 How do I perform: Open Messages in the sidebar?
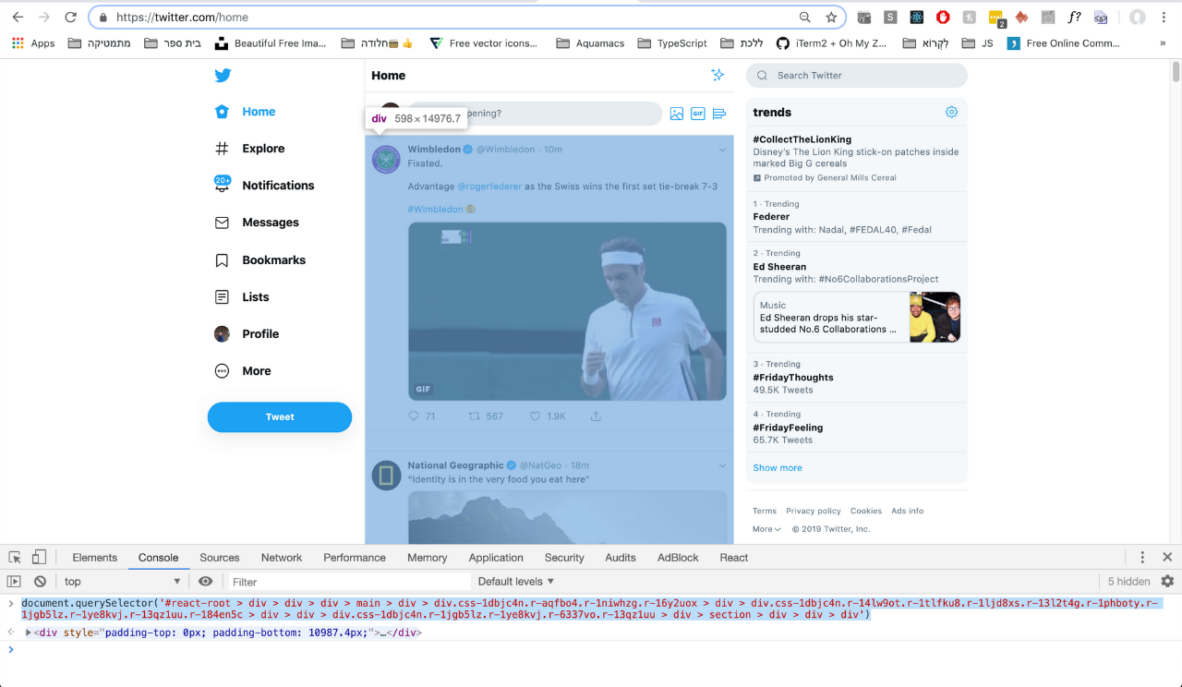tap(257, 223)
